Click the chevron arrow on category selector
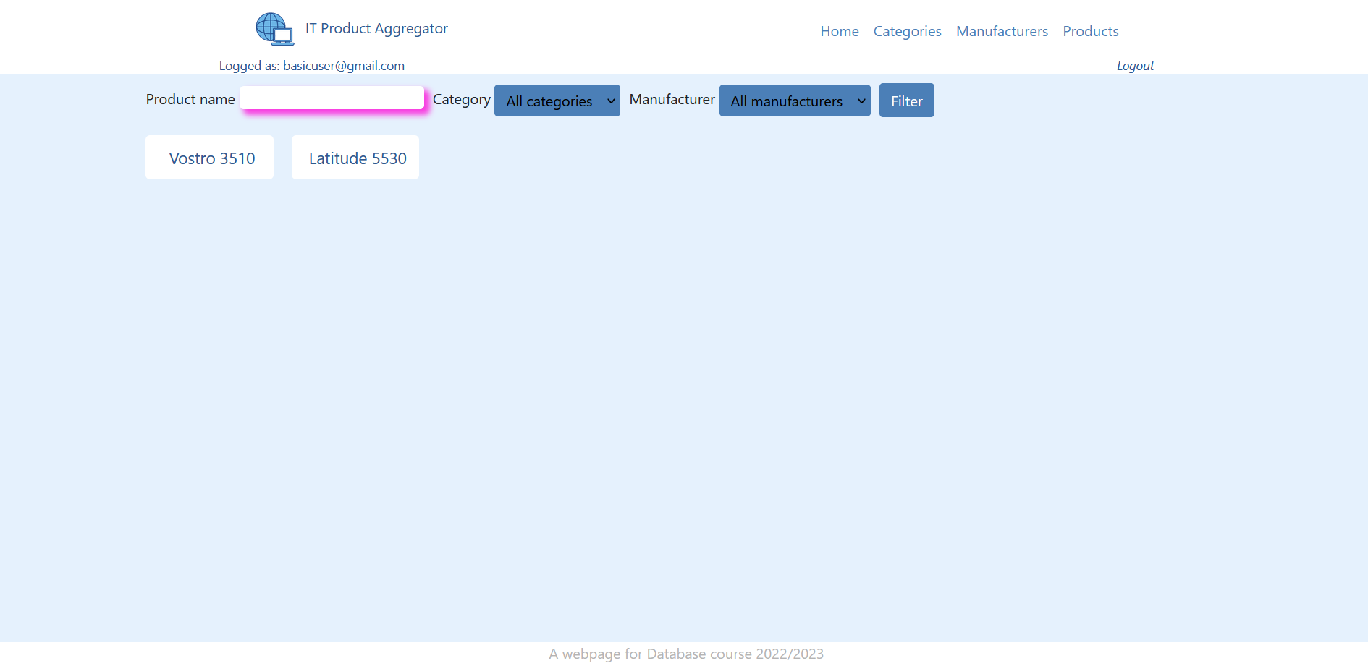 [611, 101]
